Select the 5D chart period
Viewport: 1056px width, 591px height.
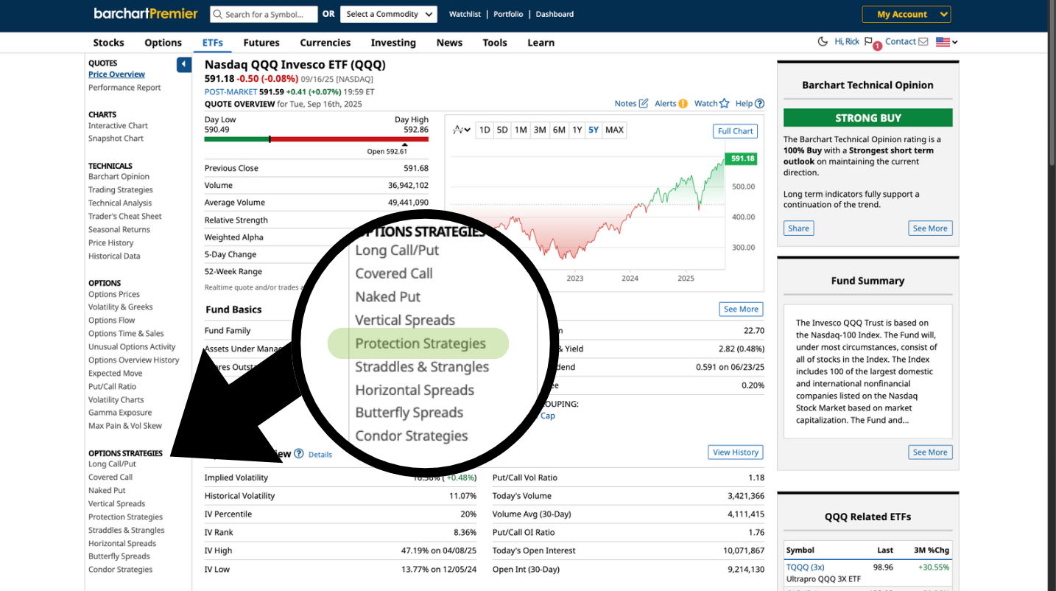coord(502,130)
